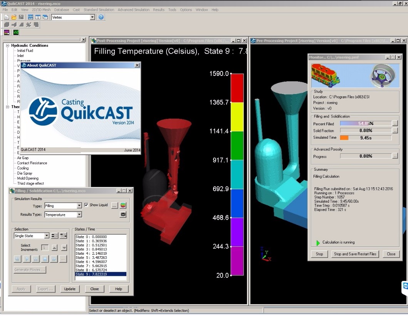Click color scale icon beside Show Liquid
The height and width of the screenshot is (316, 408).
123,205
